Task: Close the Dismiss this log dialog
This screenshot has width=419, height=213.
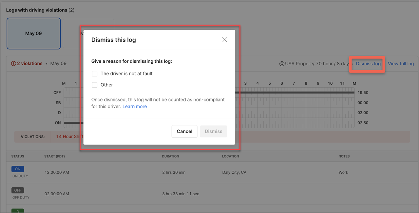Action: click(x=224, y=40)
